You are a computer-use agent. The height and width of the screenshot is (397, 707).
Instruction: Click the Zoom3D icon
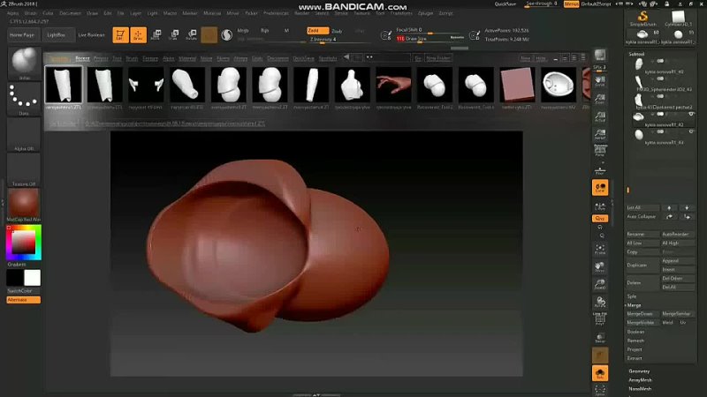[x=600, y=284]
